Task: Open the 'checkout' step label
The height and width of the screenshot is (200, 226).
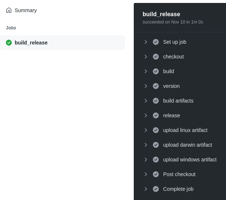Action: tap(173, 57)
